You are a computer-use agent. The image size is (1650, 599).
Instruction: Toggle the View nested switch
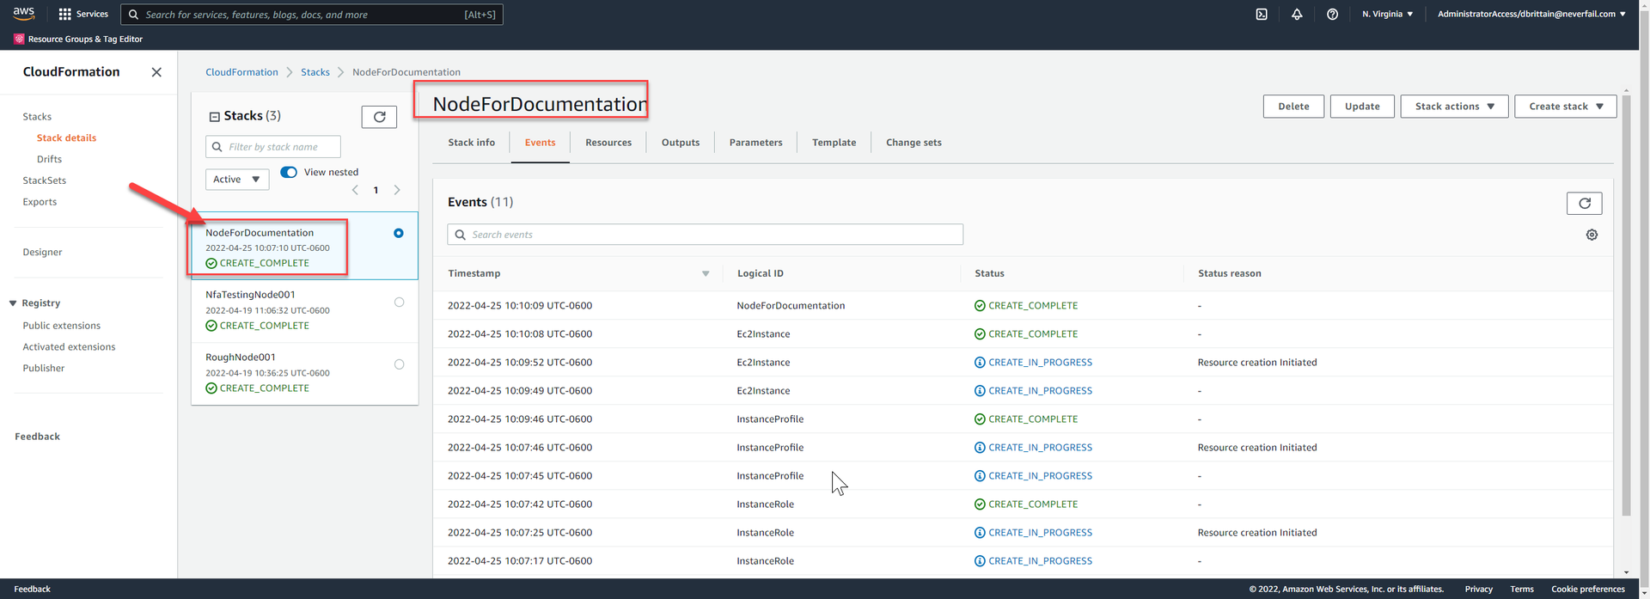tap(289, 172)
